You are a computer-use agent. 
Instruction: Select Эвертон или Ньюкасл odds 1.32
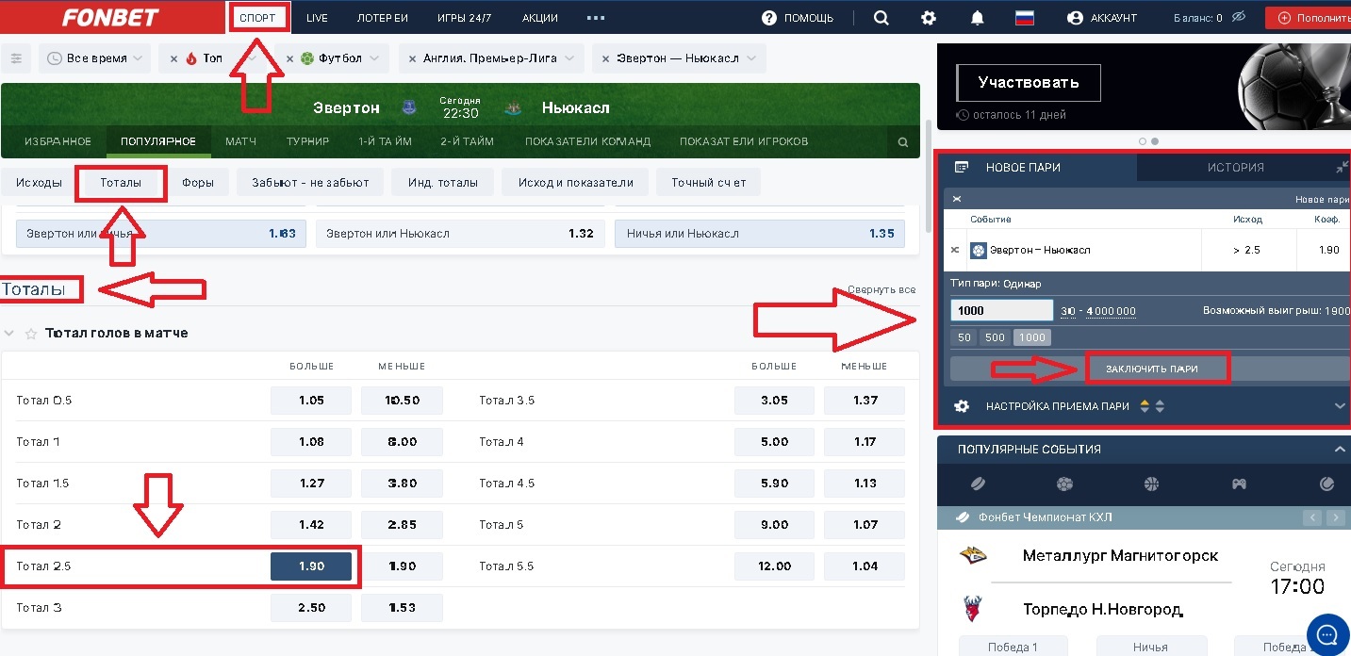pos(460,234)
